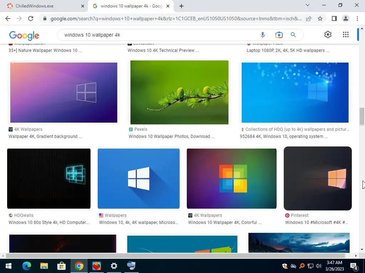365x273 pixels.
Task: Open the Google apps grid
Action: [346, 34]
